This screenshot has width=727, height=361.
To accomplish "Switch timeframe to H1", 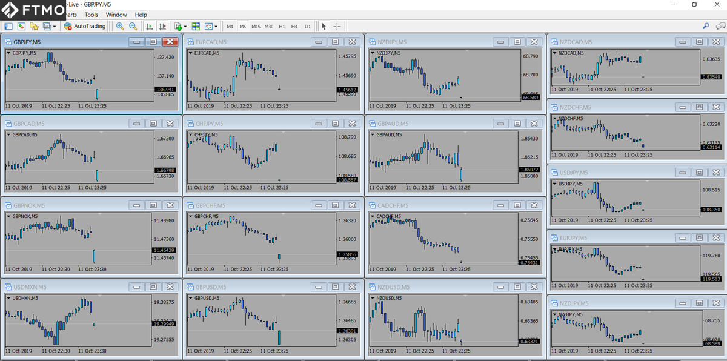I will 282,26.
